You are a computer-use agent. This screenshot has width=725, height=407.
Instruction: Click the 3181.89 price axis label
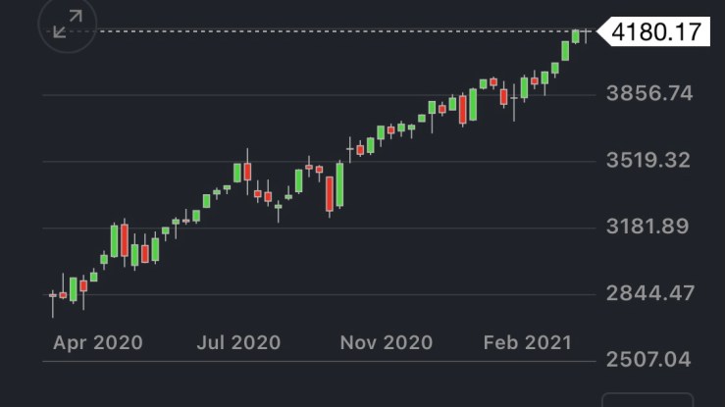(650, 228)
